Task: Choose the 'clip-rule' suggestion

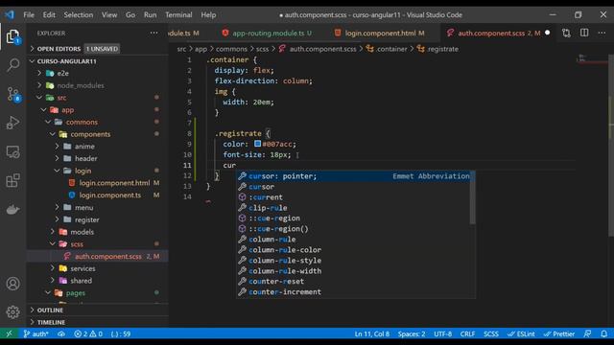Action: pyautogui.click(x=354, y=208)
